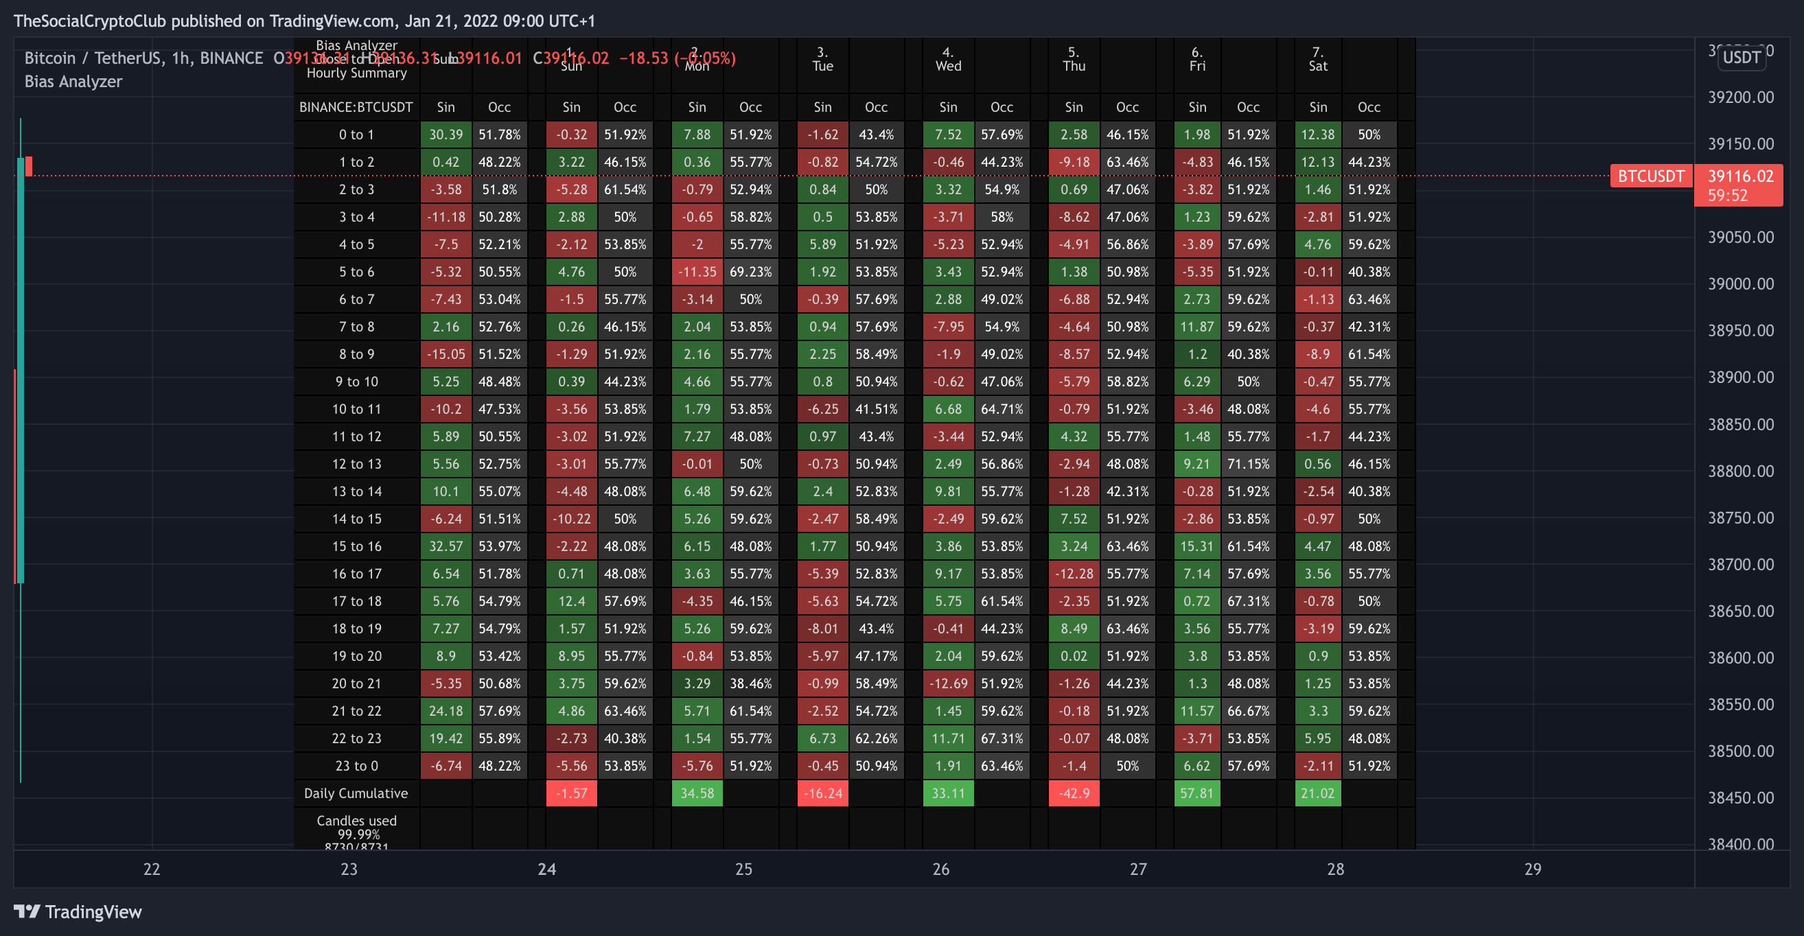Click the -10.22 Sunday 14 to 15 cell
The image size is (1804, 936).
coord(571,519)
